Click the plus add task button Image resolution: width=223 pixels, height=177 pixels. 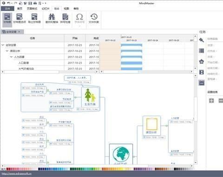click(211, 100)
